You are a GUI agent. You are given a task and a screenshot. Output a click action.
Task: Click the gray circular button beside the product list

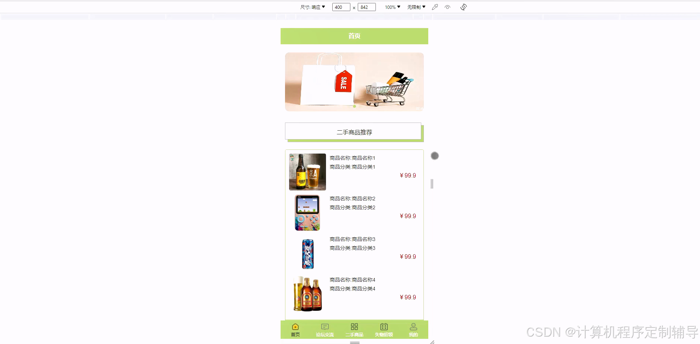tap(435, 156)
